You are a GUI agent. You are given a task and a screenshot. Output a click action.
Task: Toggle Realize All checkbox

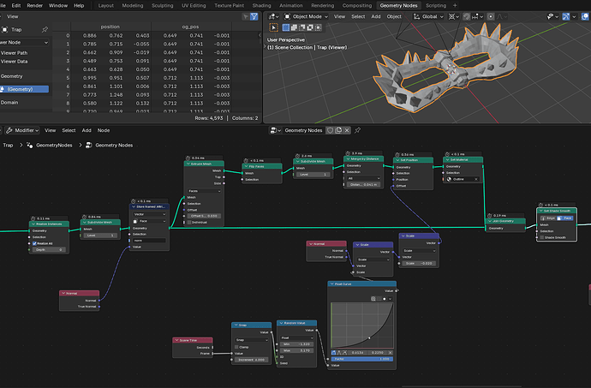click(34, 243)
